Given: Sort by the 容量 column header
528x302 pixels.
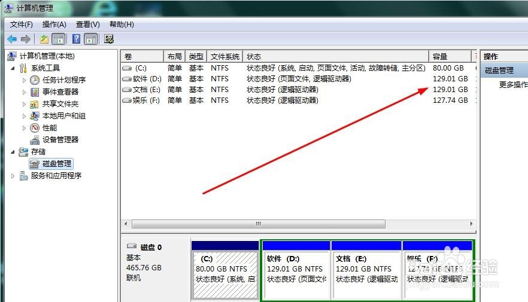Looking at the screenshot, I should click(x=450, y=56).
